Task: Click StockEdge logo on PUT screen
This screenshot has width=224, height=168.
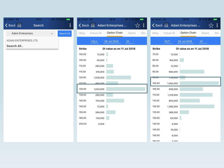Action: tap(166, 25)
